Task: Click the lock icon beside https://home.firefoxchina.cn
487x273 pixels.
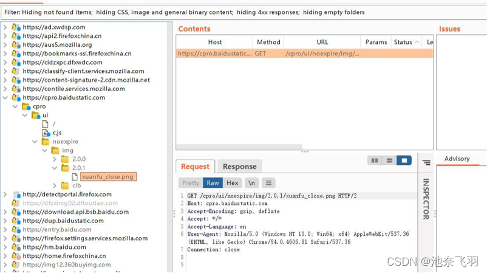Action: pyautogui.click(x=16, y=256)
